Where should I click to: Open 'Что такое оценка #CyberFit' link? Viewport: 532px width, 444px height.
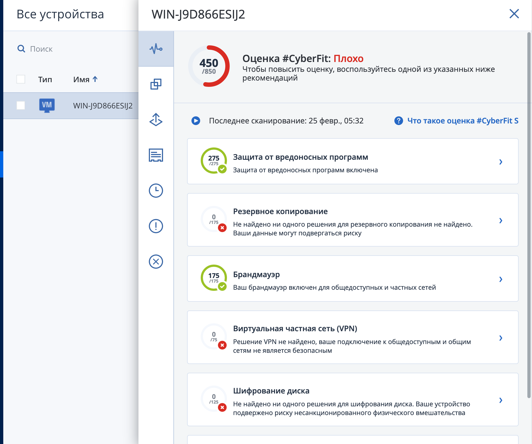click(x=463, y=121)
